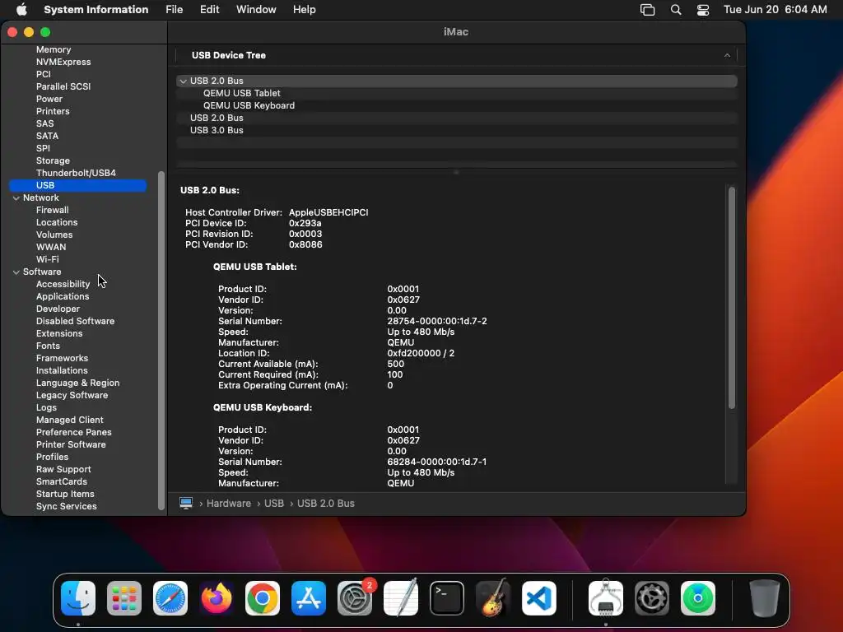Select Thunderbolt/USB4 in the sidebar
The width and height of the screenshot is (843, 632).
[76, 173]
